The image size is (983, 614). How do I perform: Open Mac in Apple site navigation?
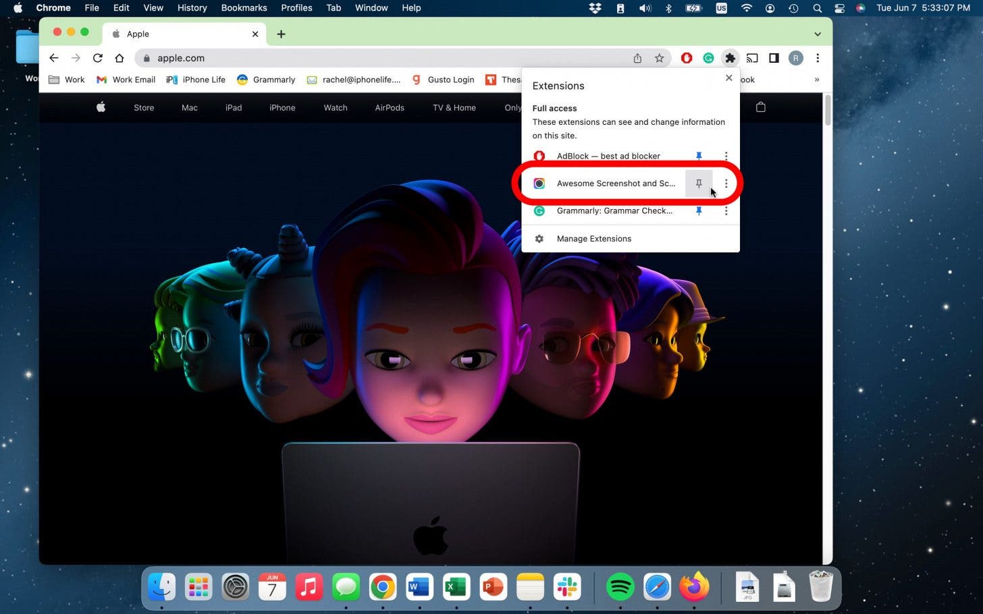[190, 108]
